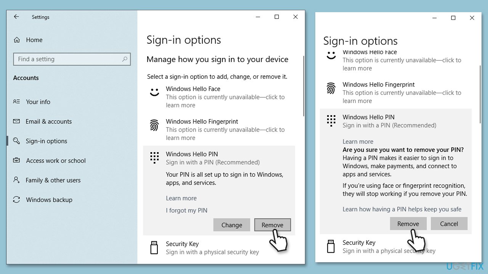This screenshot has height=274, width=488.
Task: Click the left window's vertical scrollbar
Action: point(303,86)
